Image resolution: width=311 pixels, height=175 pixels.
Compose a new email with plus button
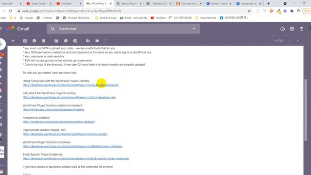[x=1, y=44]
